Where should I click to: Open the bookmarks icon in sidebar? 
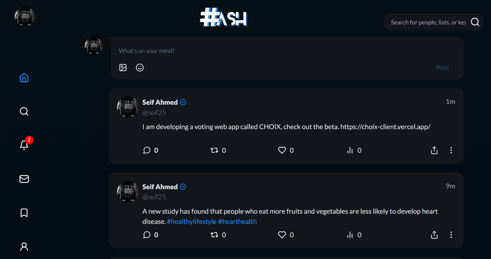tap(24, 213)
